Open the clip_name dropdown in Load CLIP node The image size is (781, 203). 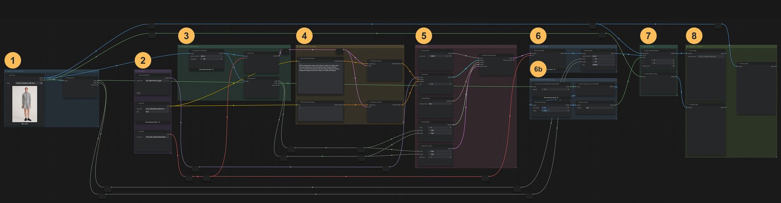[x=156, y=109]
